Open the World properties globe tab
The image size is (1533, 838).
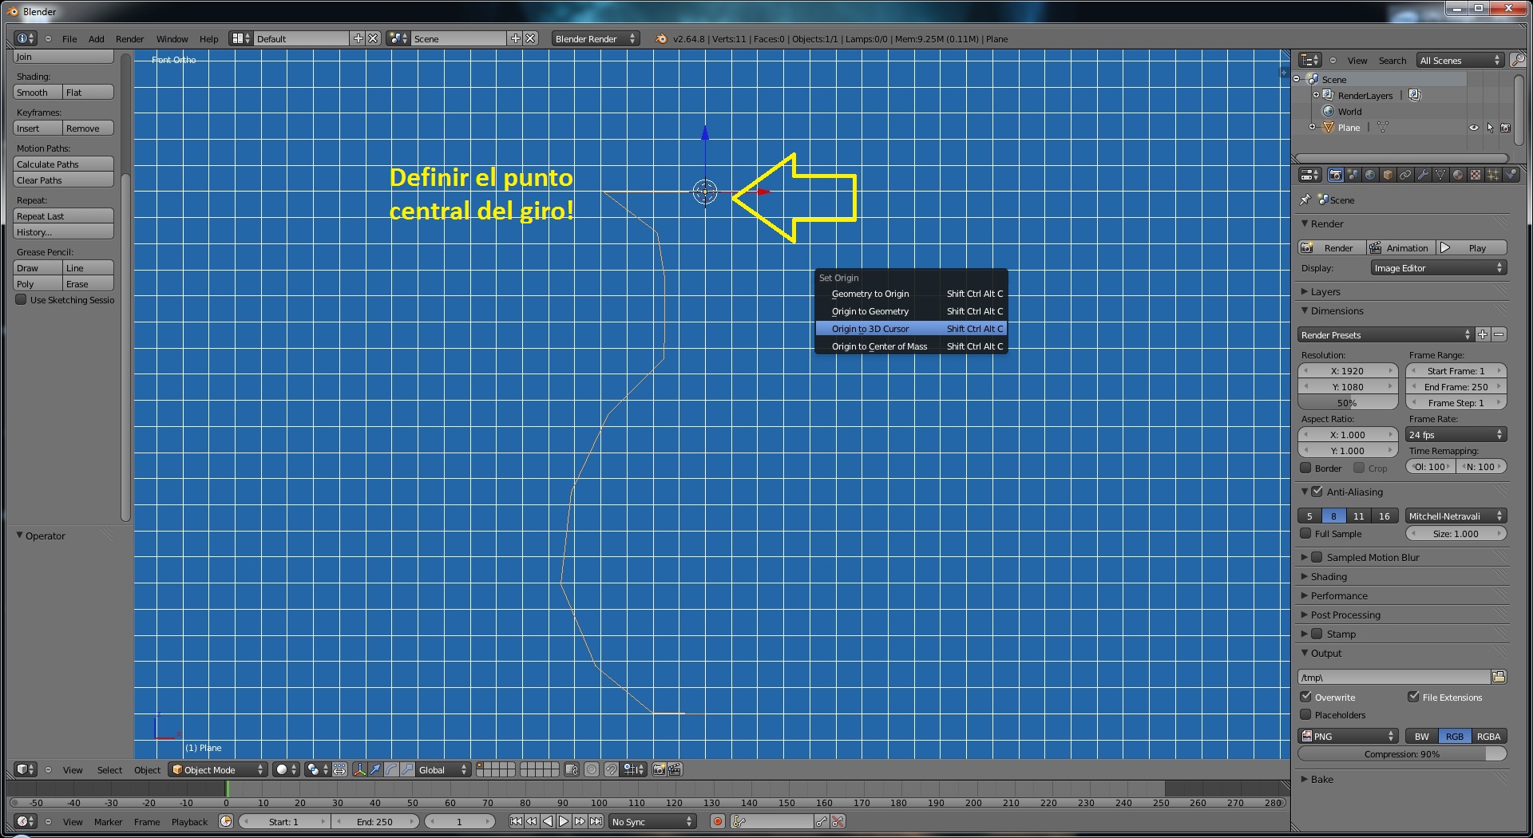(x=1371, y=175)
